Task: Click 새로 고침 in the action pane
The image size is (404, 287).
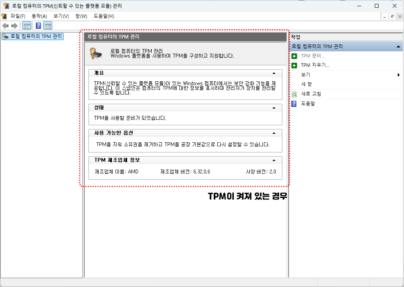Action: pos(311,94)
